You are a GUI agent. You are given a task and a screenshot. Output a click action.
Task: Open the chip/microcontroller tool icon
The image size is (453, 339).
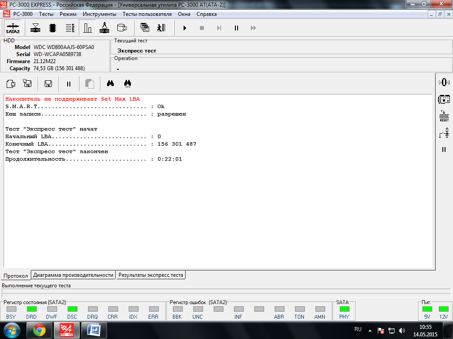click(53, 28)
